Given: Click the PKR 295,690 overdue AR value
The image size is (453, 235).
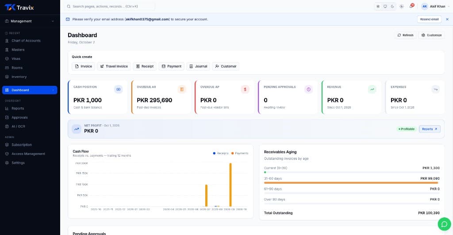Looking at the screenshot, I should [x=154, y=100].
